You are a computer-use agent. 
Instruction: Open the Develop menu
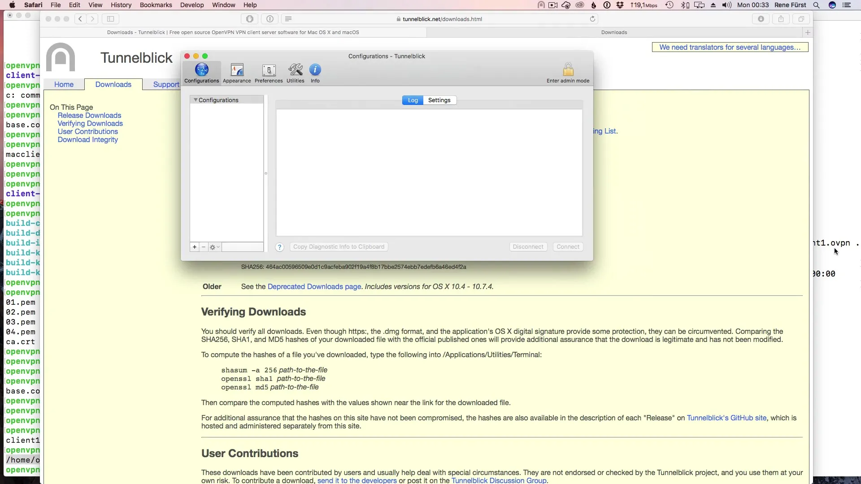pos(192,5)
